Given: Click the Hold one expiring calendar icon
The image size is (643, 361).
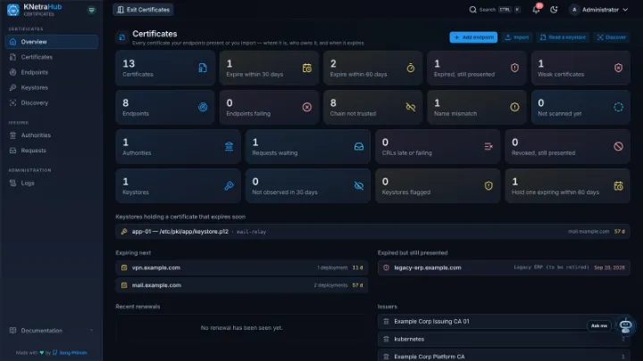Looking at the screenshot, I should pos(618,185).
